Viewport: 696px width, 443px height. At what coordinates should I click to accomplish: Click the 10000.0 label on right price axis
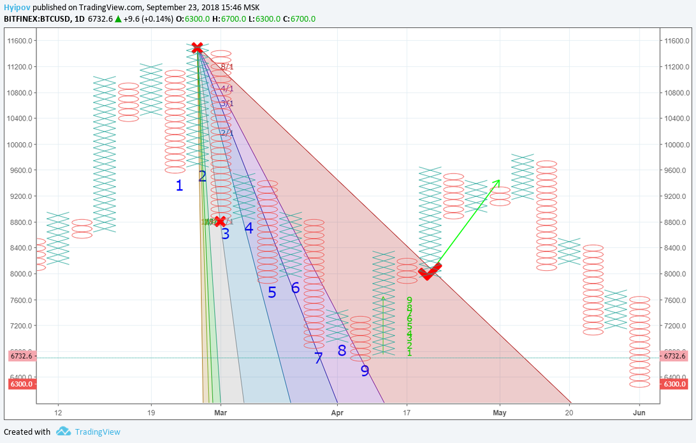pos(677,145)
